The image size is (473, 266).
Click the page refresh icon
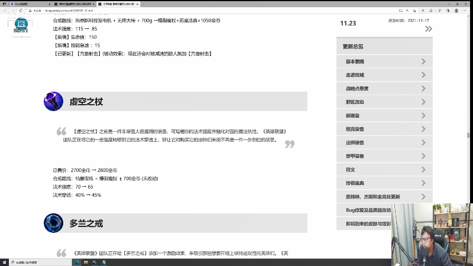point(21,11)
